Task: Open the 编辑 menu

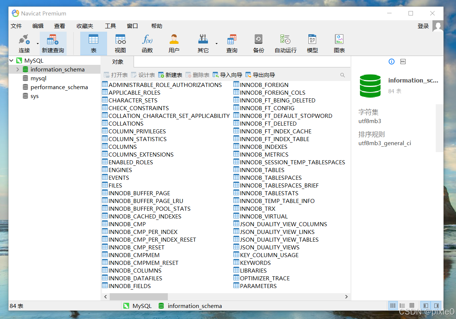Action: [x=38, y=26]
